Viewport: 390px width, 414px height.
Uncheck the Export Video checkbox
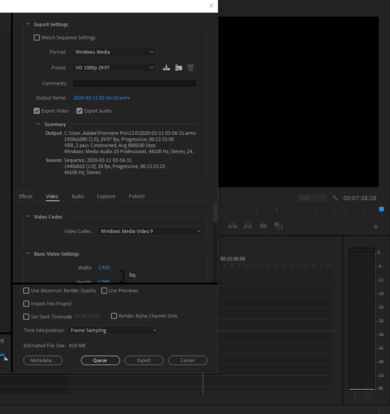(x=37, y=111)
